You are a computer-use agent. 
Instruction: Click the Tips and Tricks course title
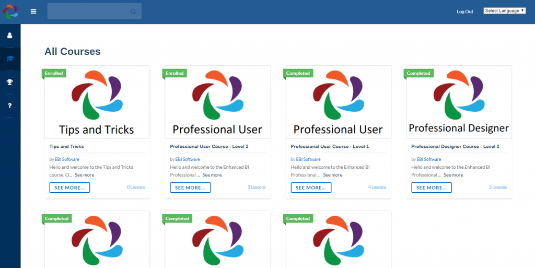66,146
